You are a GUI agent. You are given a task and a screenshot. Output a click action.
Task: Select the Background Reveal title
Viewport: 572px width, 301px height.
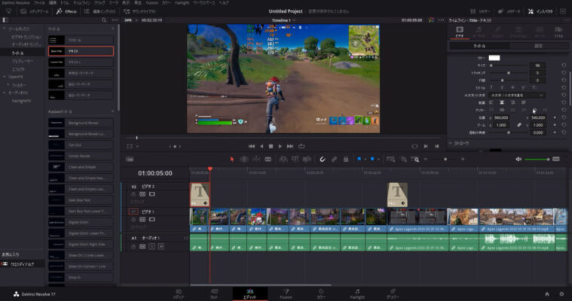coord(81,123)
